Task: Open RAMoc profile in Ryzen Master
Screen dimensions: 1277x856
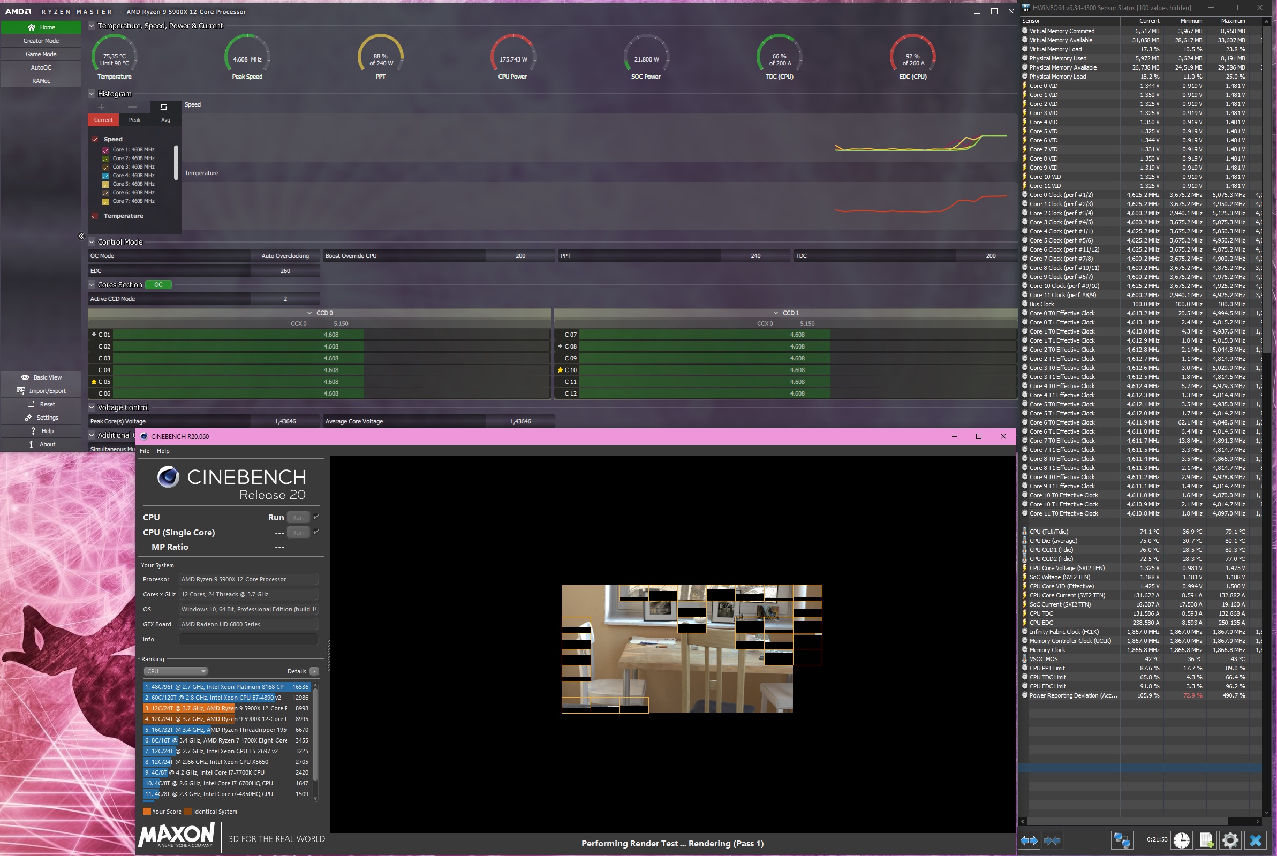Action: click(41, 81)
